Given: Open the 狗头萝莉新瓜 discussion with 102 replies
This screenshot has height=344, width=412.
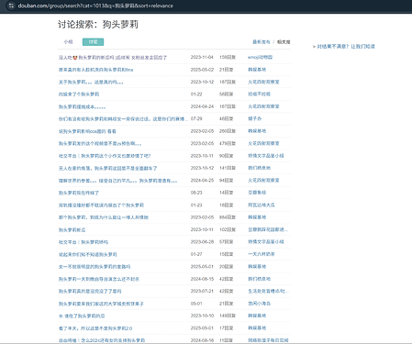Looking at the screenshot, I should pyautogui.click(x=72, y=229).
